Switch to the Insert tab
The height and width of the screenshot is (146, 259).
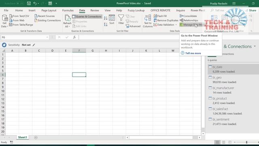[32, 10]
